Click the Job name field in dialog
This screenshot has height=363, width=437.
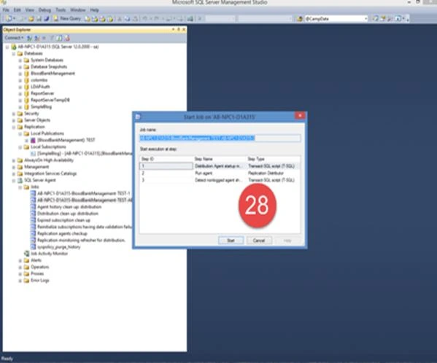point(220,138)
